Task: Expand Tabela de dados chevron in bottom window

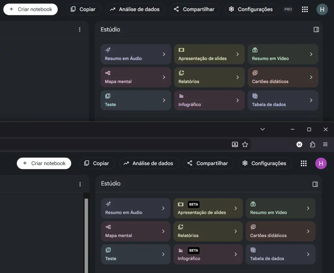Action: pos(308,254)
